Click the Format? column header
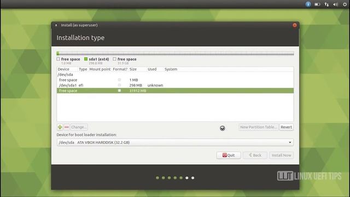Viewport: 350px width, 197px height. pos(120,69)
